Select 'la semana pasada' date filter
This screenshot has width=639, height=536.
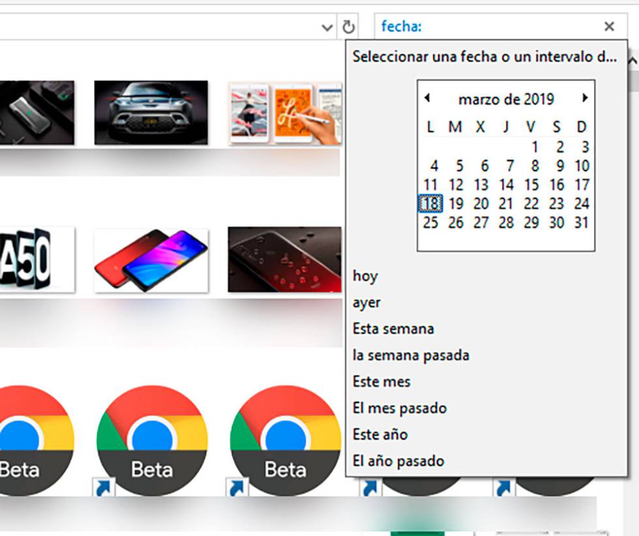point(411,355)
